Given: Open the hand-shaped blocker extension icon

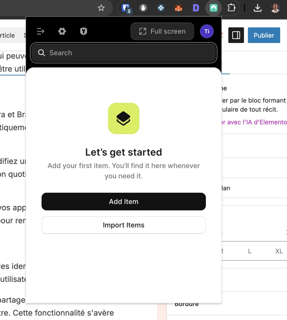Looking at the screenshot, I should (x=143, y=8).
